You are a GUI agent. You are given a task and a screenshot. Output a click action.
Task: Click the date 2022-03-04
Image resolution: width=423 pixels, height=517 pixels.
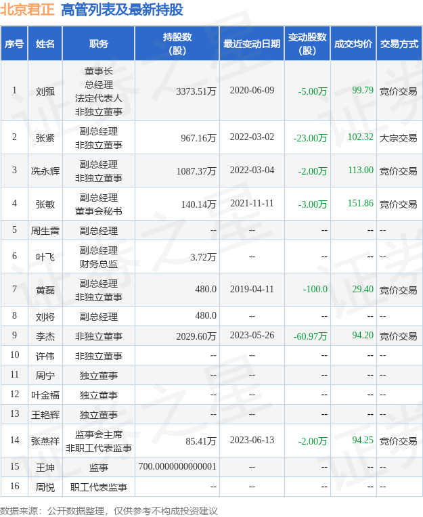point(252,170)
